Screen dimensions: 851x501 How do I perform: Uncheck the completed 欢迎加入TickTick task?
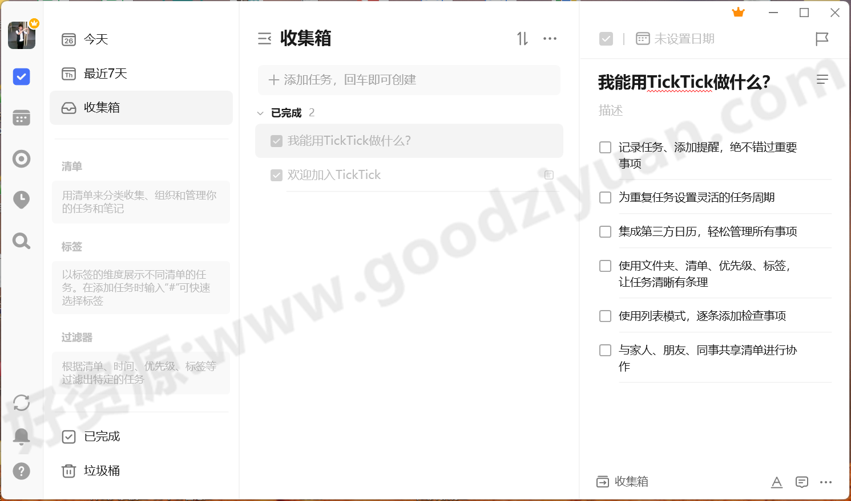(x=276, y=174)
